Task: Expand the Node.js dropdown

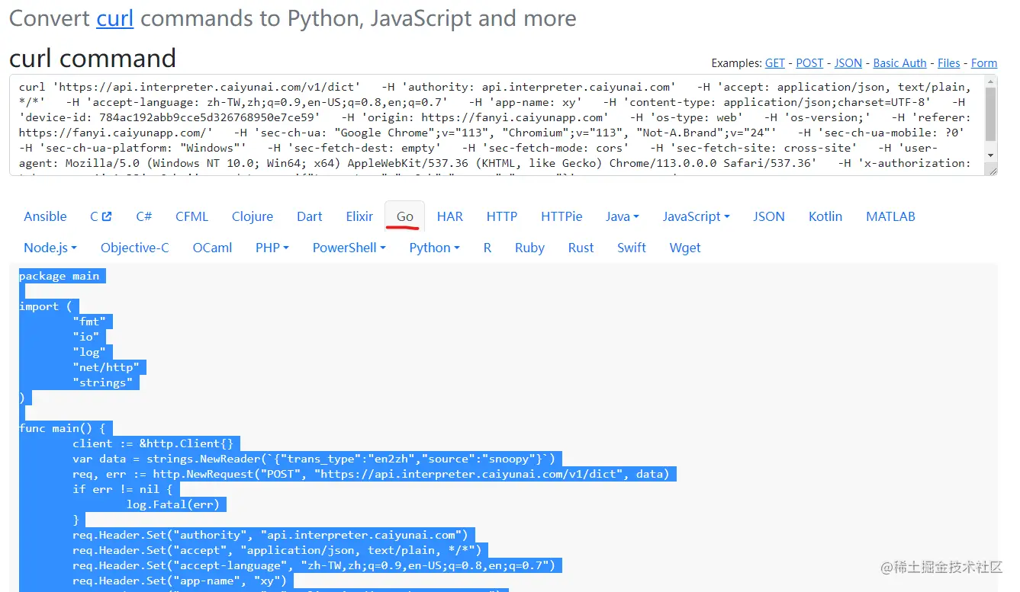Action: (x=50, y=248)
